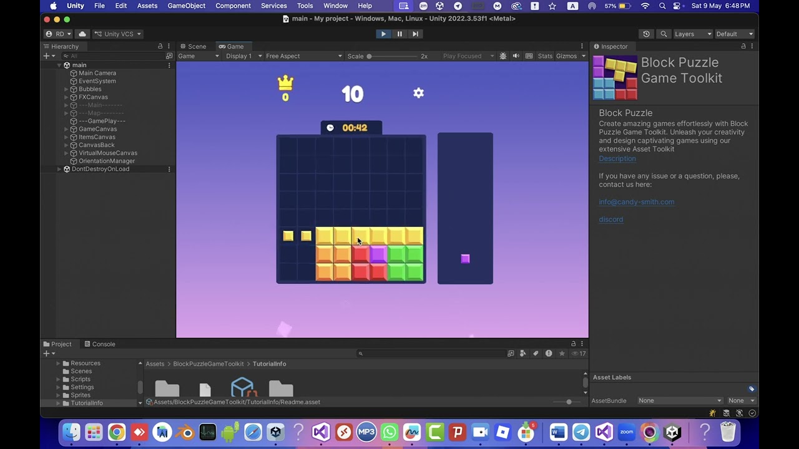The height and width of the screenshot is (449, 799).
Task: Toggle the Hierarchy panel lock icon
Action: click(160, 46)
